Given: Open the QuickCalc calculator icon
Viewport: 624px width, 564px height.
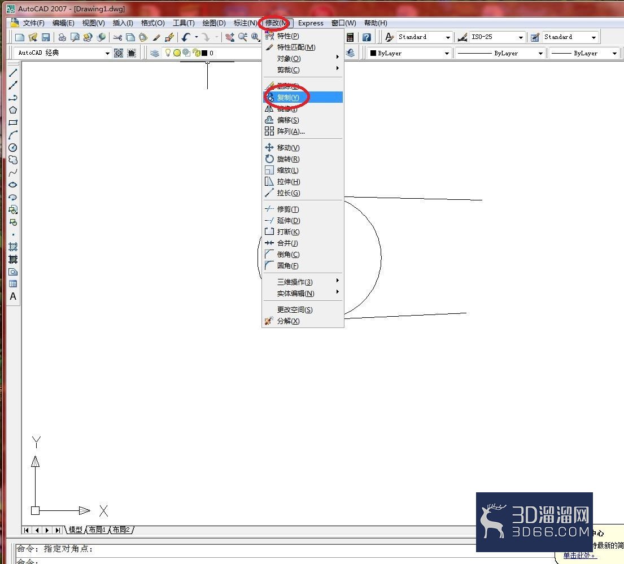Looking at the screenshot, I should (x=350, y=37).
